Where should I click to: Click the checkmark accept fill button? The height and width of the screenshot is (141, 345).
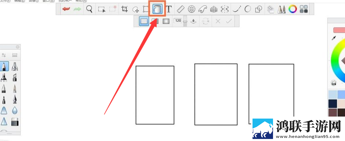(x=229, y=21)
